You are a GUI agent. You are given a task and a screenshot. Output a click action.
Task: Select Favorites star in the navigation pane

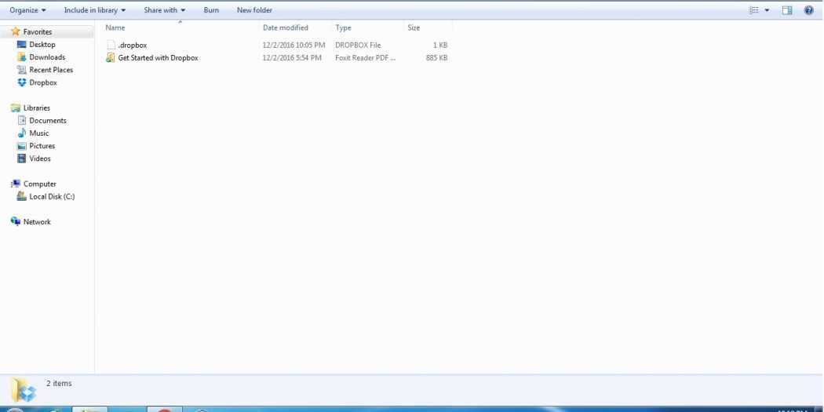[15, 31]
